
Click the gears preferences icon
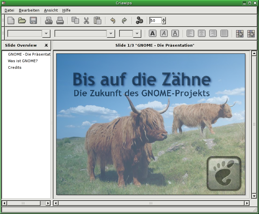tap(140, 21)
